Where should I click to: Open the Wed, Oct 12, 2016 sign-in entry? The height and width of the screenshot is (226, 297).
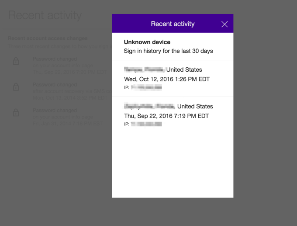[x=167, y=79]
